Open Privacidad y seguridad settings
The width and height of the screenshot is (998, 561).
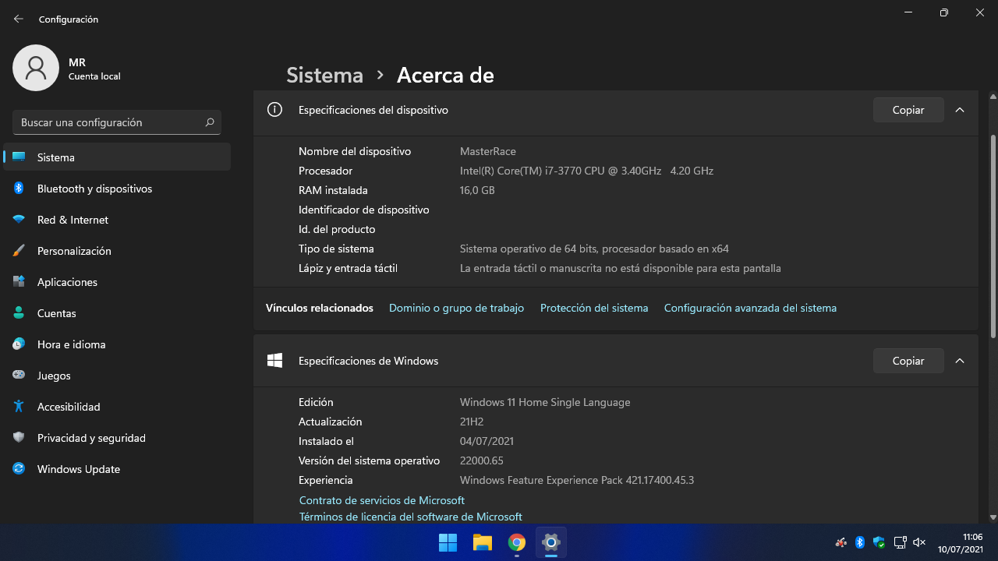point(91,438)
